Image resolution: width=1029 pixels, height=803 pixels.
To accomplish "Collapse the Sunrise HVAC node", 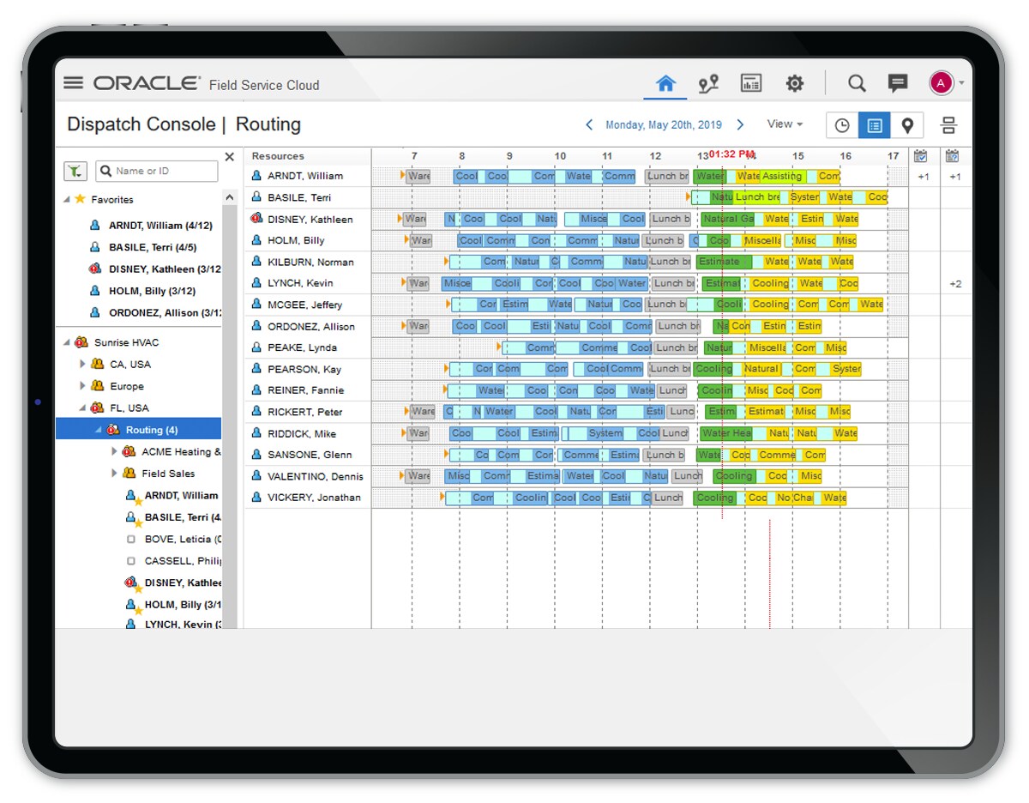I will pyautogui.click(x=67, y=343).
